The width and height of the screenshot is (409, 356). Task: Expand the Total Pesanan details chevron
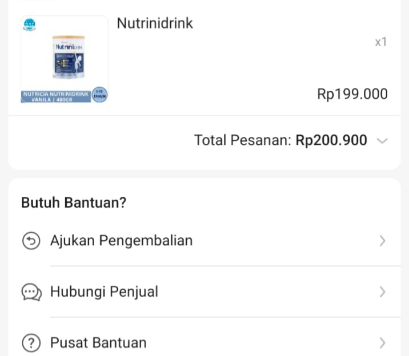(383, 141)
